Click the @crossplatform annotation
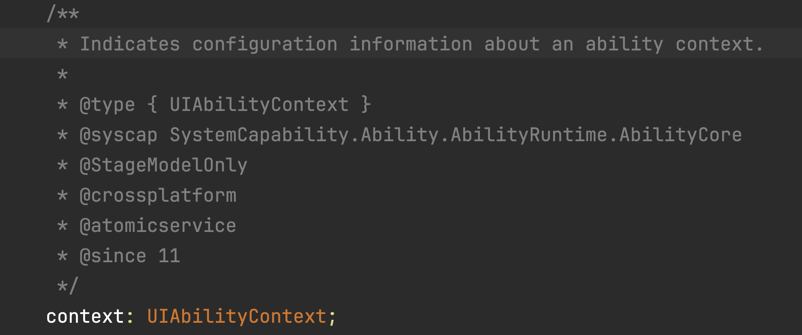 pyautogui.click(x=158, y=196)
